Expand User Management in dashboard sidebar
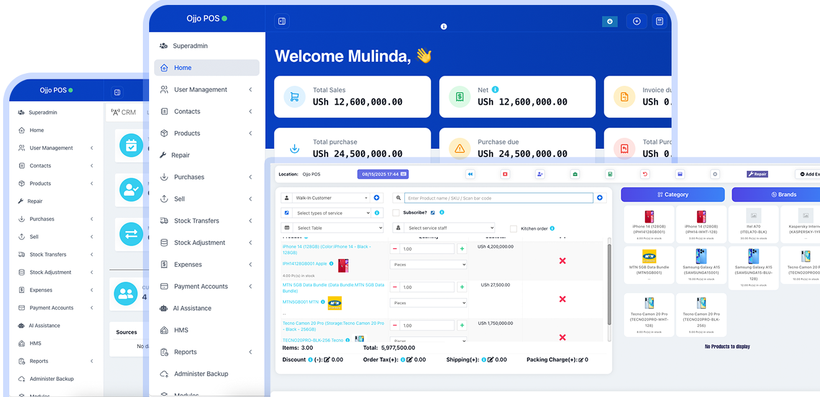820x397 pixels. pyautogui.click(x=206, y=89)
